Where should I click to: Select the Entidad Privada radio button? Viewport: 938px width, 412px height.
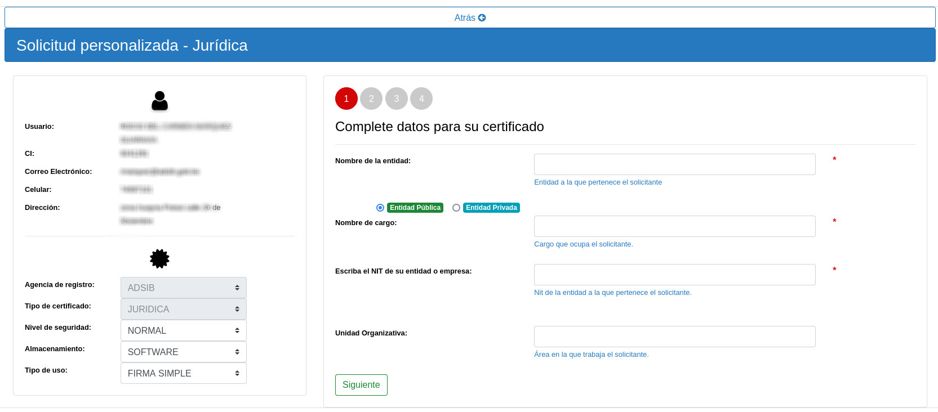(x=456, y=208)
